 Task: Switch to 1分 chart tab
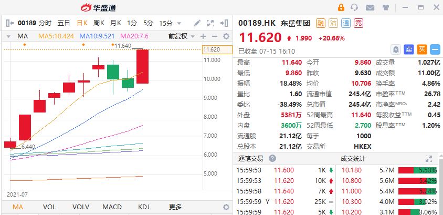coord(132,23)
